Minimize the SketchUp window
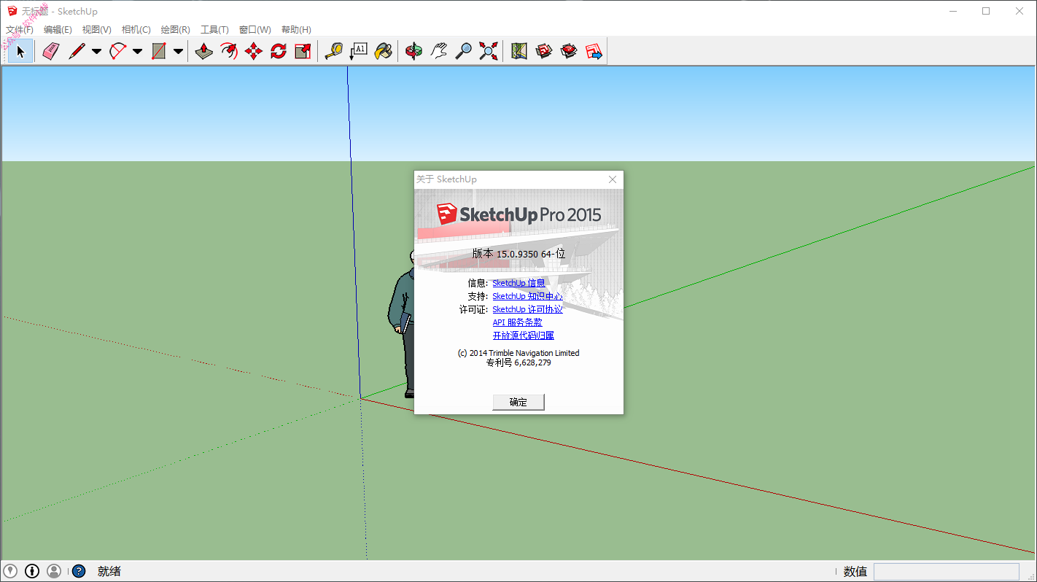Image resolution: width=1037 pixels, height=582 pixels. tap(952, 11)
